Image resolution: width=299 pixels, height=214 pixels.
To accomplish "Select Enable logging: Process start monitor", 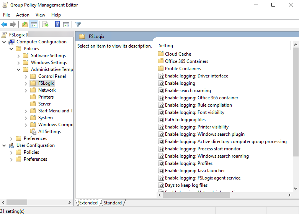I will (203, 149).
